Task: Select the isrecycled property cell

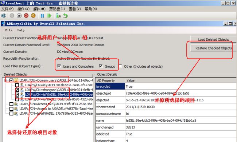Action: [110, 86]
